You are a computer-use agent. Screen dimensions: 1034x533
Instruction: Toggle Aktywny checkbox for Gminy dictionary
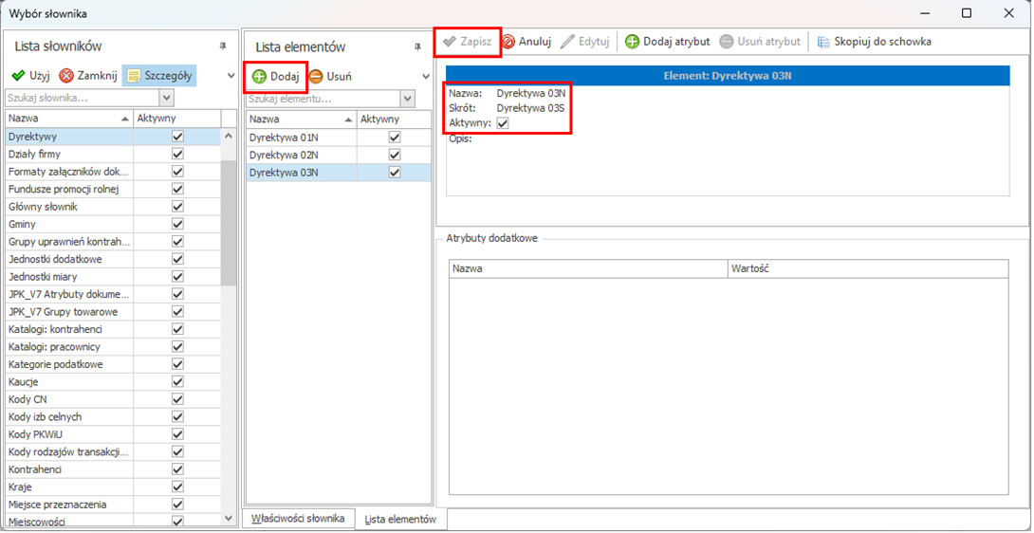(176, 224)
